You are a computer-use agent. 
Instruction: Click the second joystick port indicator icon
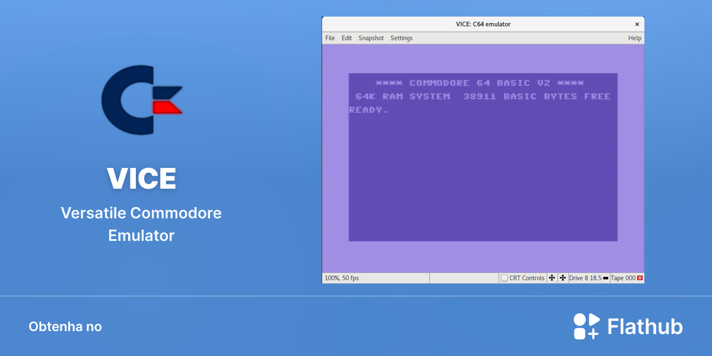(x=562, y=278)
